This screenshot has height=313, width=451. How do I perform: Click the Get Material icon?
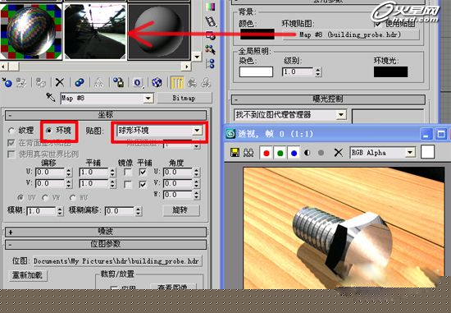(7, 83)
